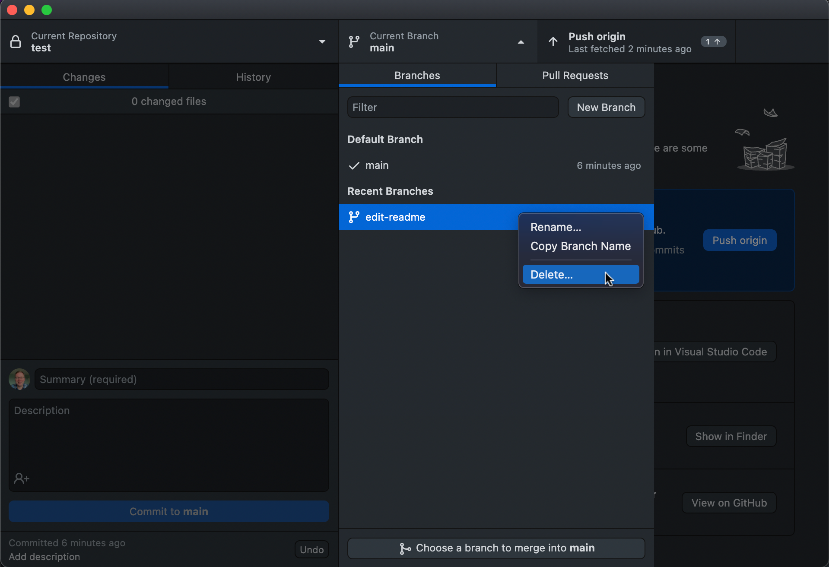Click the branch icon beside edit-readme
This screenshot has height=567, width=829.
(x=354, y=217)
